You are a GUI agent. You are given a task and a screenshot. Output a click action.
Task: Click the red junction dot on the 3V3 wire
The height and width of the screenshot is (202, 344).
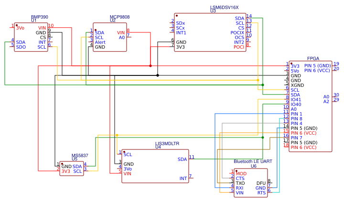[150, 65]
